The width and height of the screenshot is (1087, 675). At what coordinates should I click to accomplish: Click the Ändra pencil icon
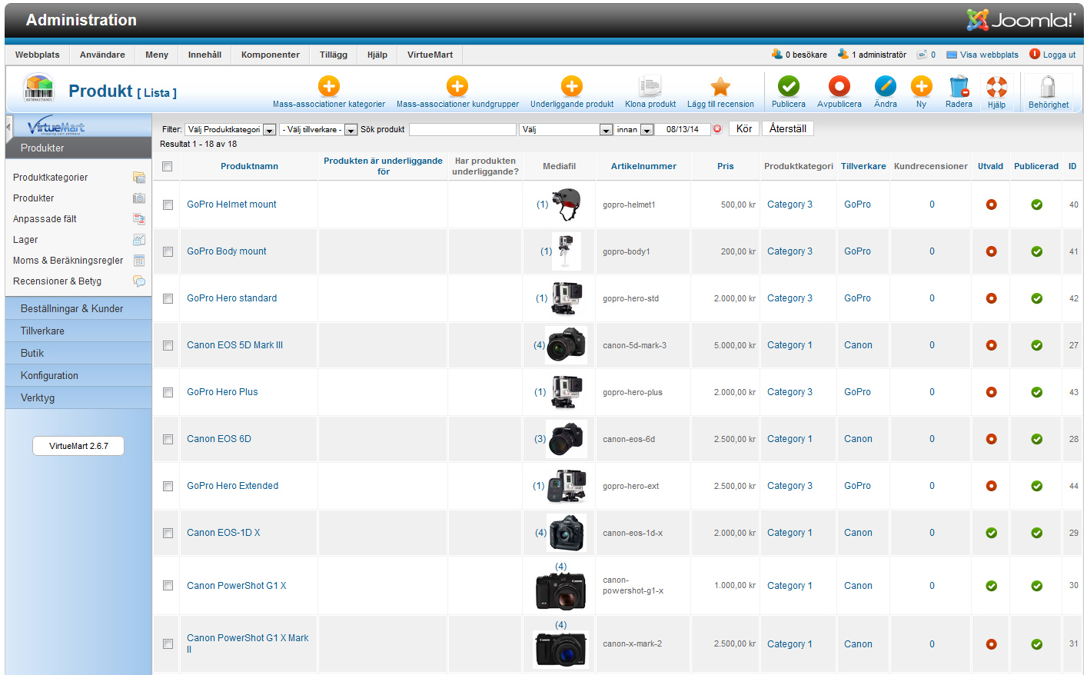pyautogui.click(x=886, y=86)
